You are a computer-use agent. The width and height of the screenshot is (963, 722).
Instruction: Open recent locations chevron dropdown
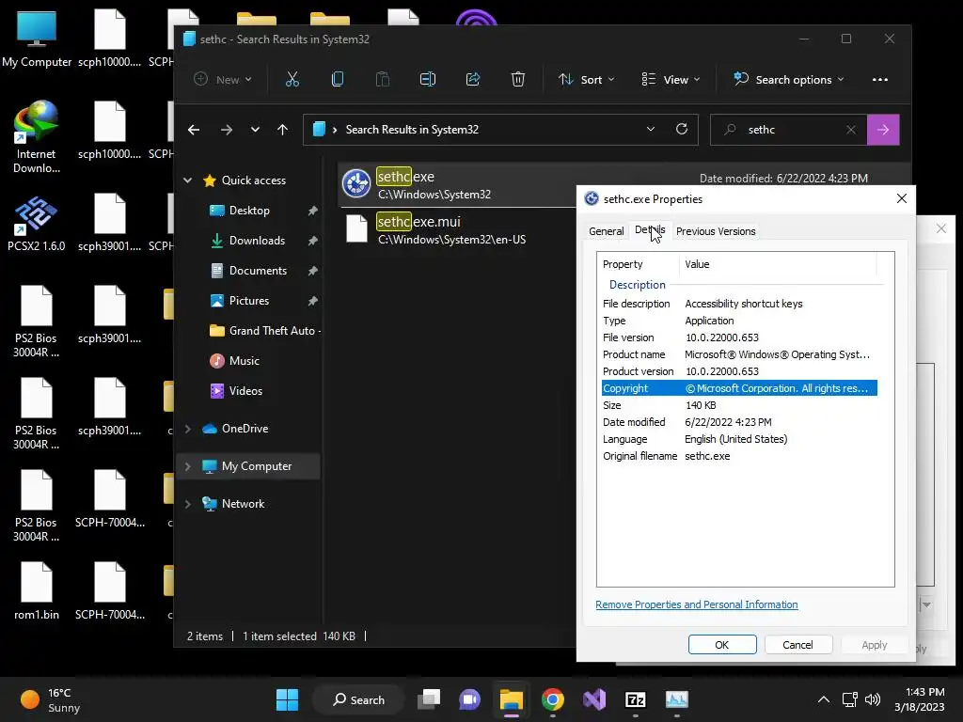pos(255,130)
